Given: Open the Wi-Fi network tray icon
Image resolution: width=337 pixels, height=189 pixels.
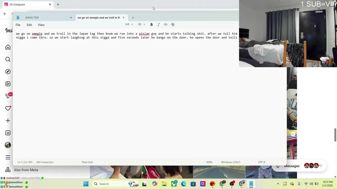Looking at the screenshot, I should pos(306,184).
